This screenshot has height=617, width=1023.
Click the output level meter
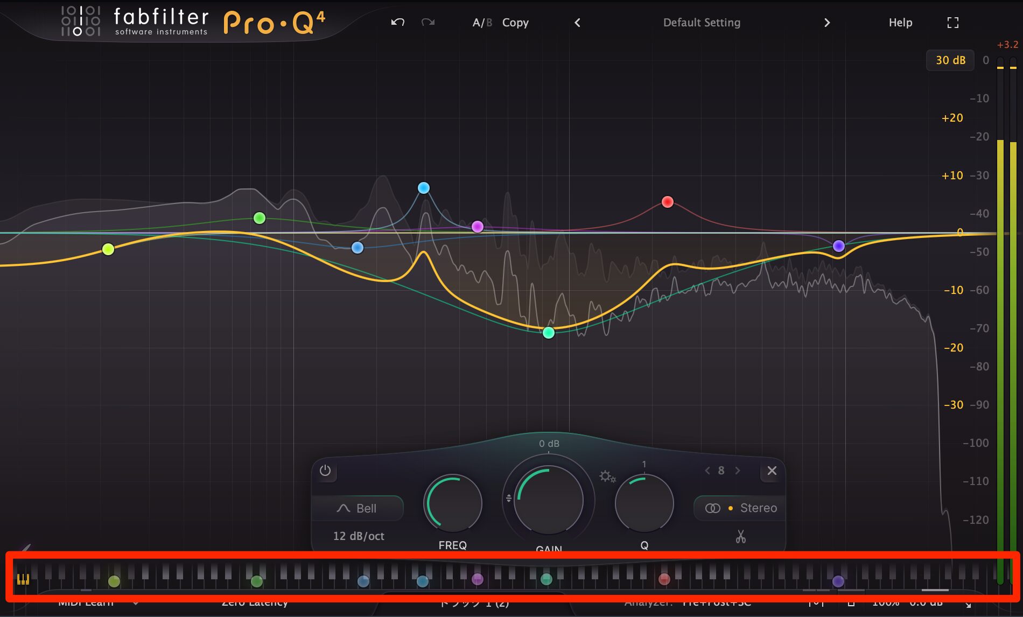1006,320
